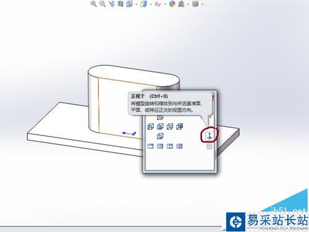Open the View Orientation cube icon

(129, 4)
